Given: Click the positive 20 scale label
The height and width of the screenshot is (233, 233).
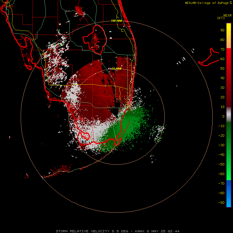Looking at the screenshot, I should point(222,97).
